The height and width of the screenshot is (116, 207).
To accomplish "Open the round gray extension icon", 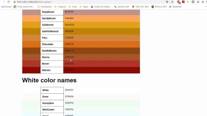I will tap(198, 2).
